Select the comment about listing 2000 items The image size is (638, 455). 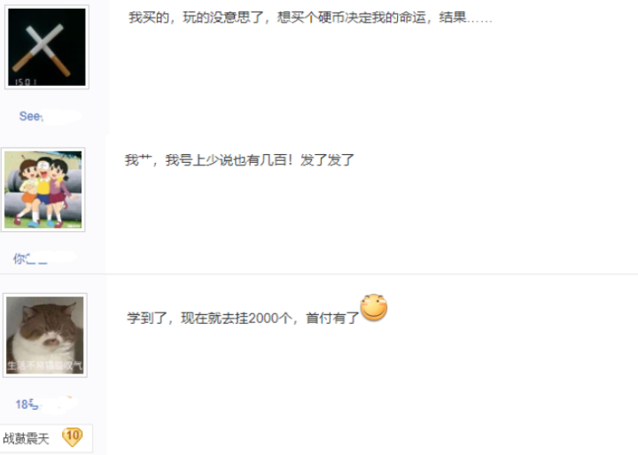point(244,318)
